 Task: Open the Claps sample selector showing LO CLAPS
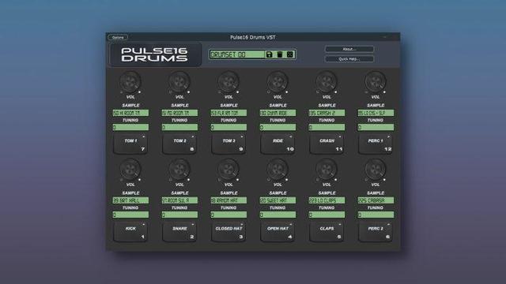(327, 200)
